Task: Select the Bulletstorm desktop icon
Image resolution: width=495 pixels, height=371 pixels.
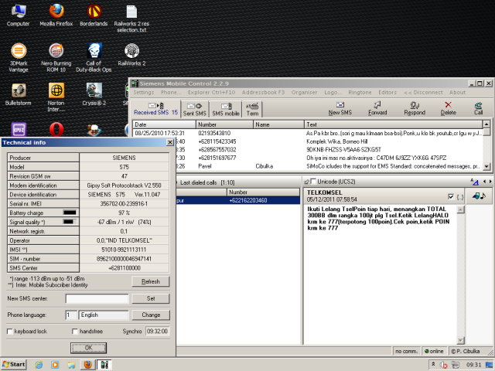Action: click(19, 94)
